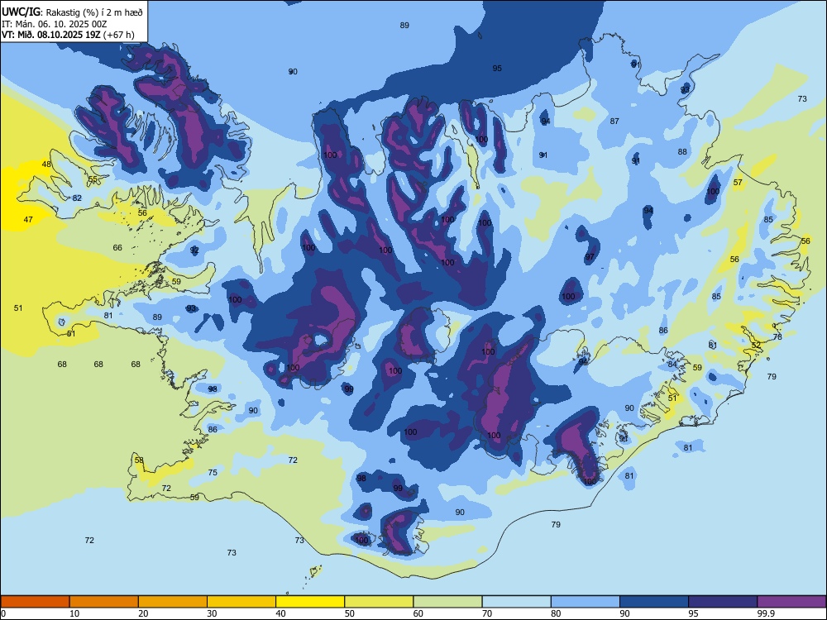Select the 30–40 amber legend swatch
The width and height of the screenshot is (827, 620).
point(241,602)
